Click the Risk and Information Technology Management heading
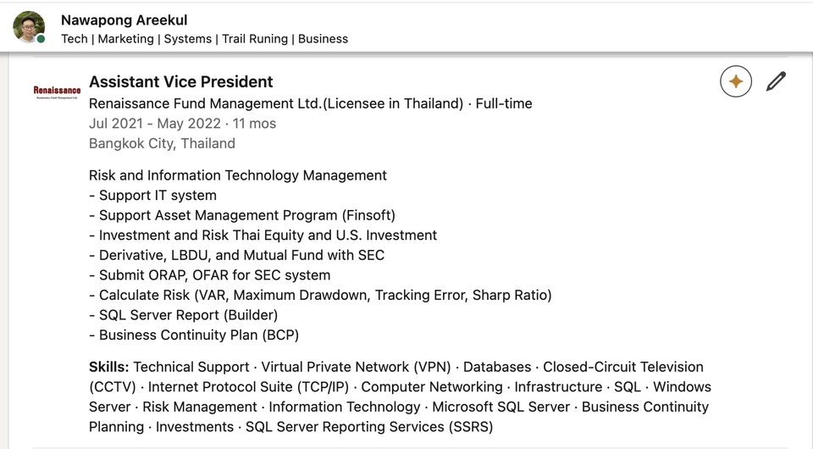 [237, 175]
